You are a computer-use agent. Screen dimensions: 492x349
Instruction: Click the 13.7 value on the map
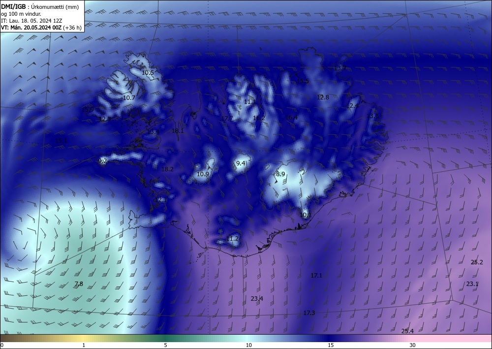pos(340,68)
